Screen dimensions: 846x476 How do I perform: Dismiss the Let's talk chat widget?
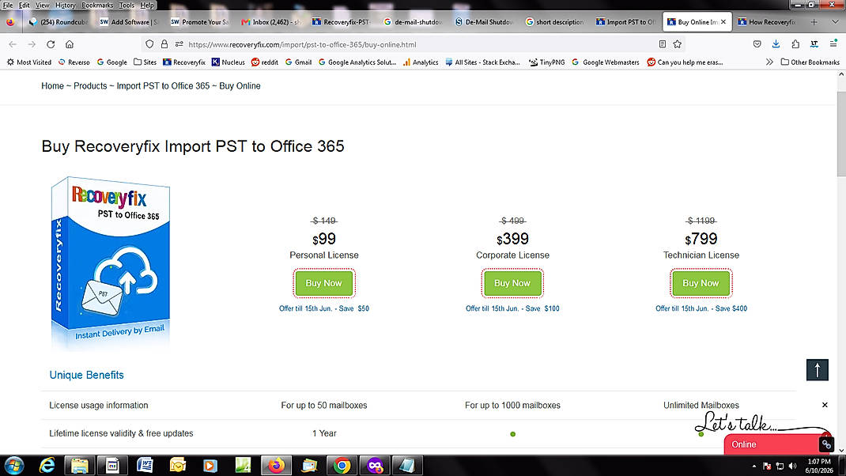[x=825, y=405]
